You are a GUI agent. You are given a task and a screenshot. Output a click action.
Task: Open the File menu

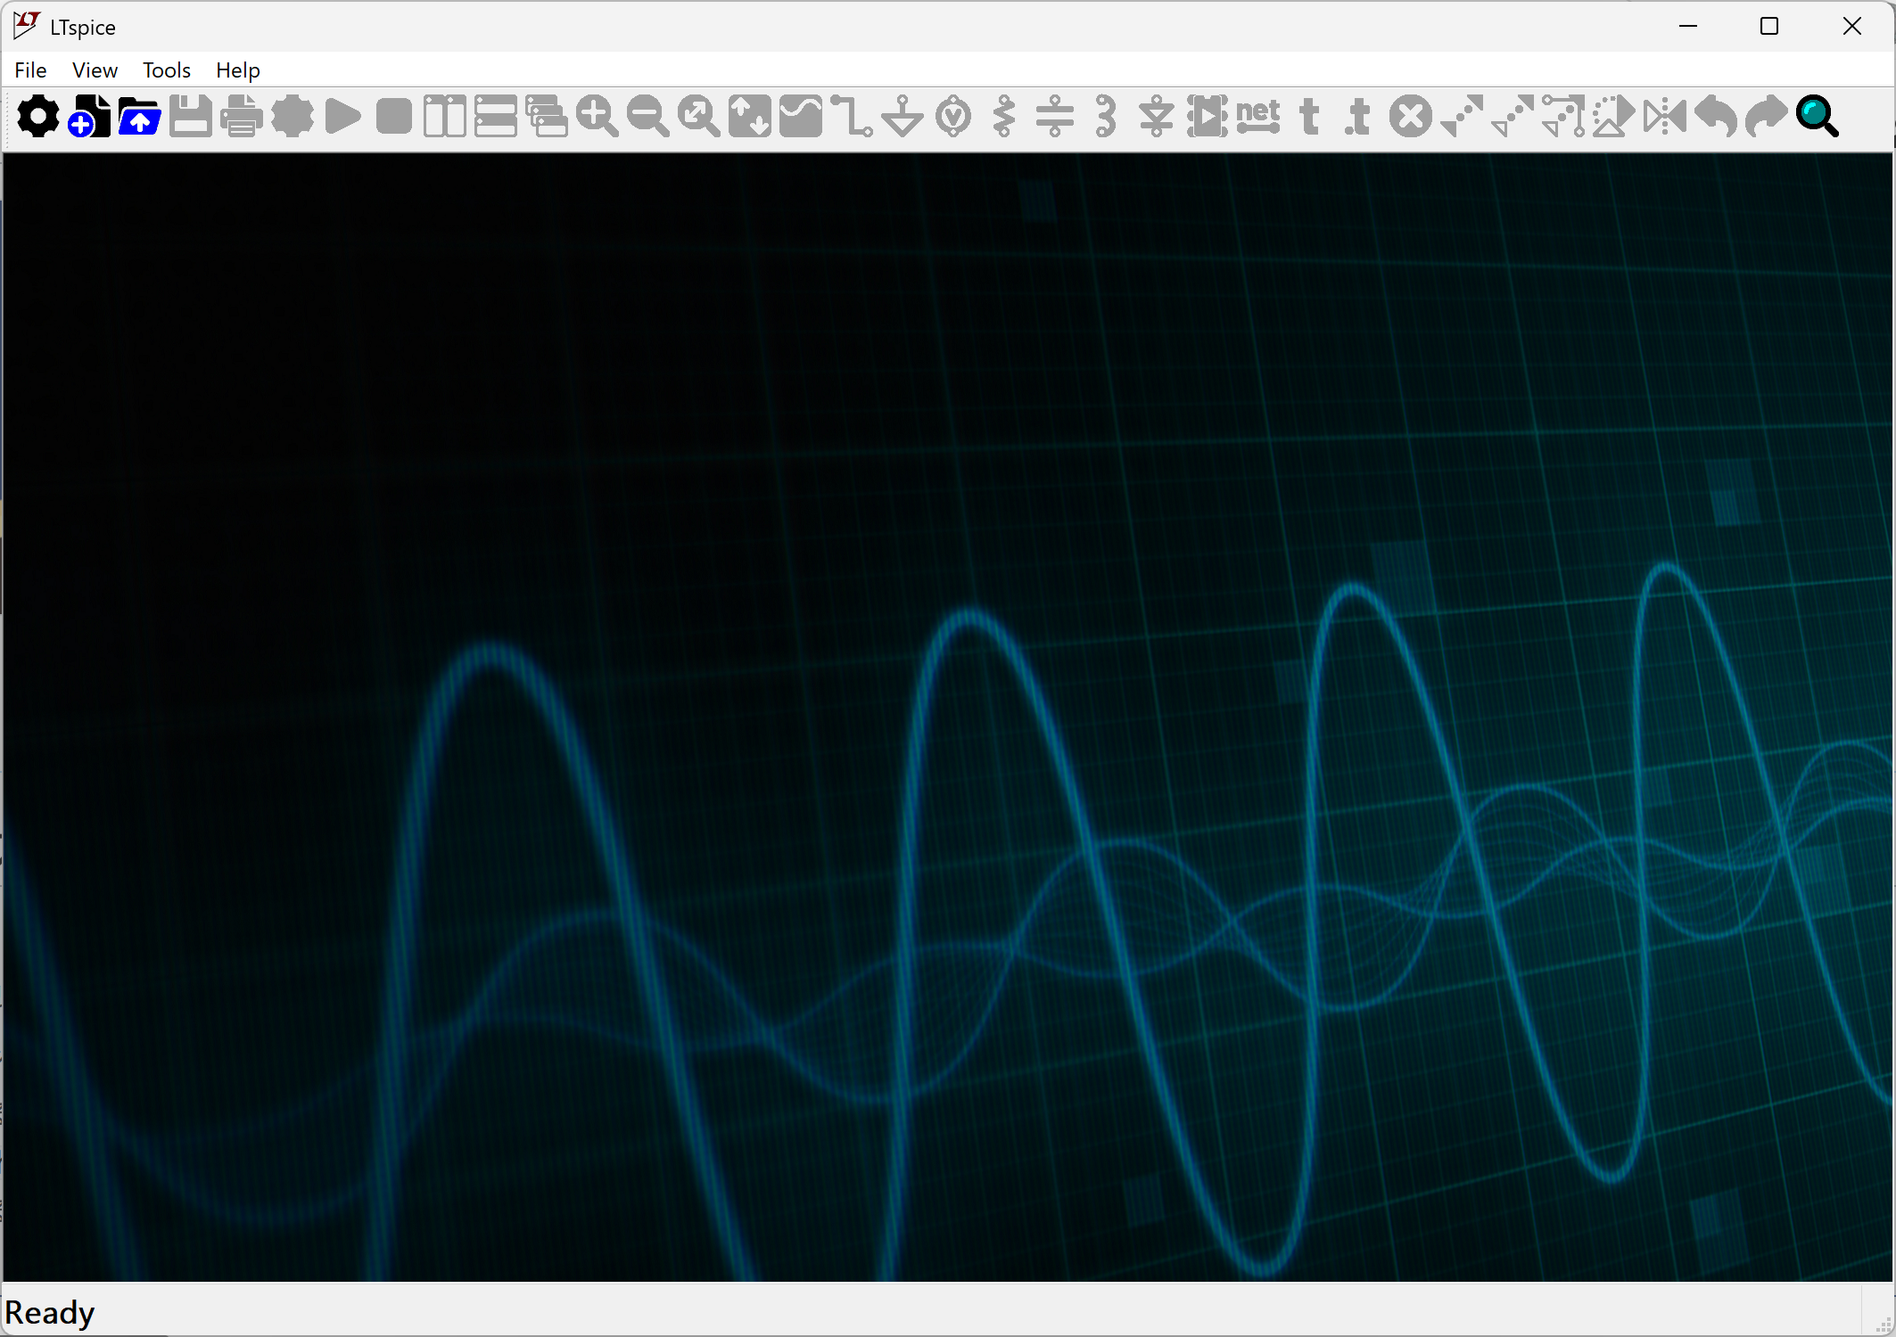[30, 70]
